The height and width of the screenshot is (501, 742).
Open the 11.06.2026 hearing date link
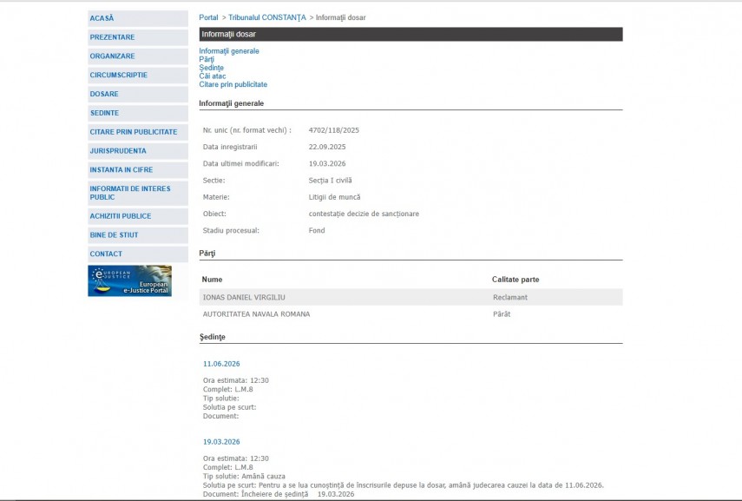point(221,364)
